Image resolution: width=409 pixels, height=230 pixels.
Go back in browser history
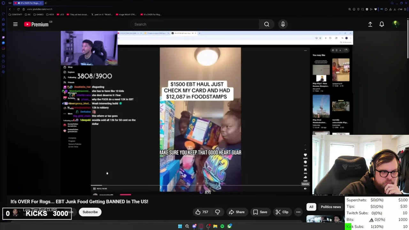click(x=10, y=9)
